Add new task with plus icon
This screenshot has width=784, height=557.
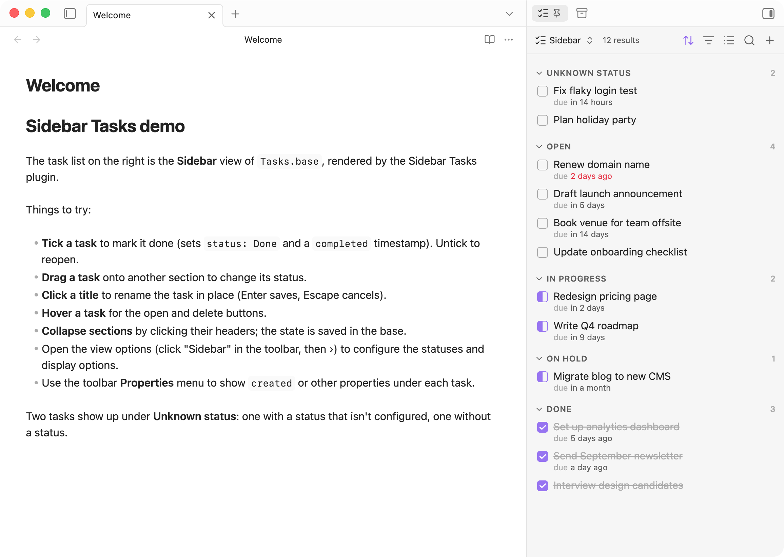[x=769, y=40]
